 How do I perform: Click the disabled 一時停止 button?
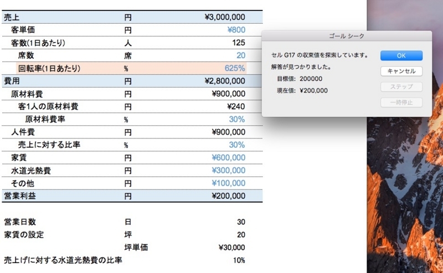point(401,102)
